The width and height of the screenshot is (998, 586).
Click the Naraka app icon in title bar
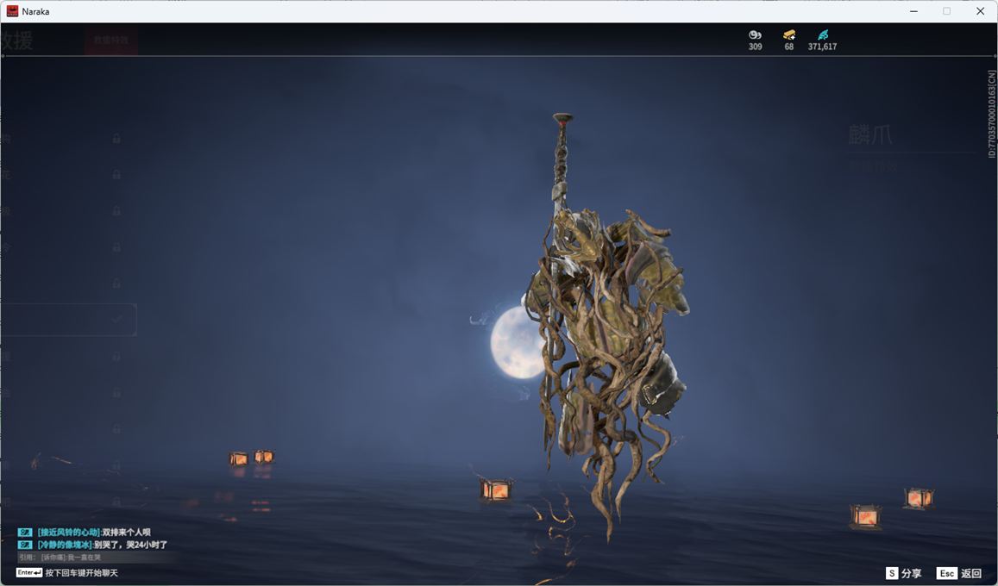[12, 11]
